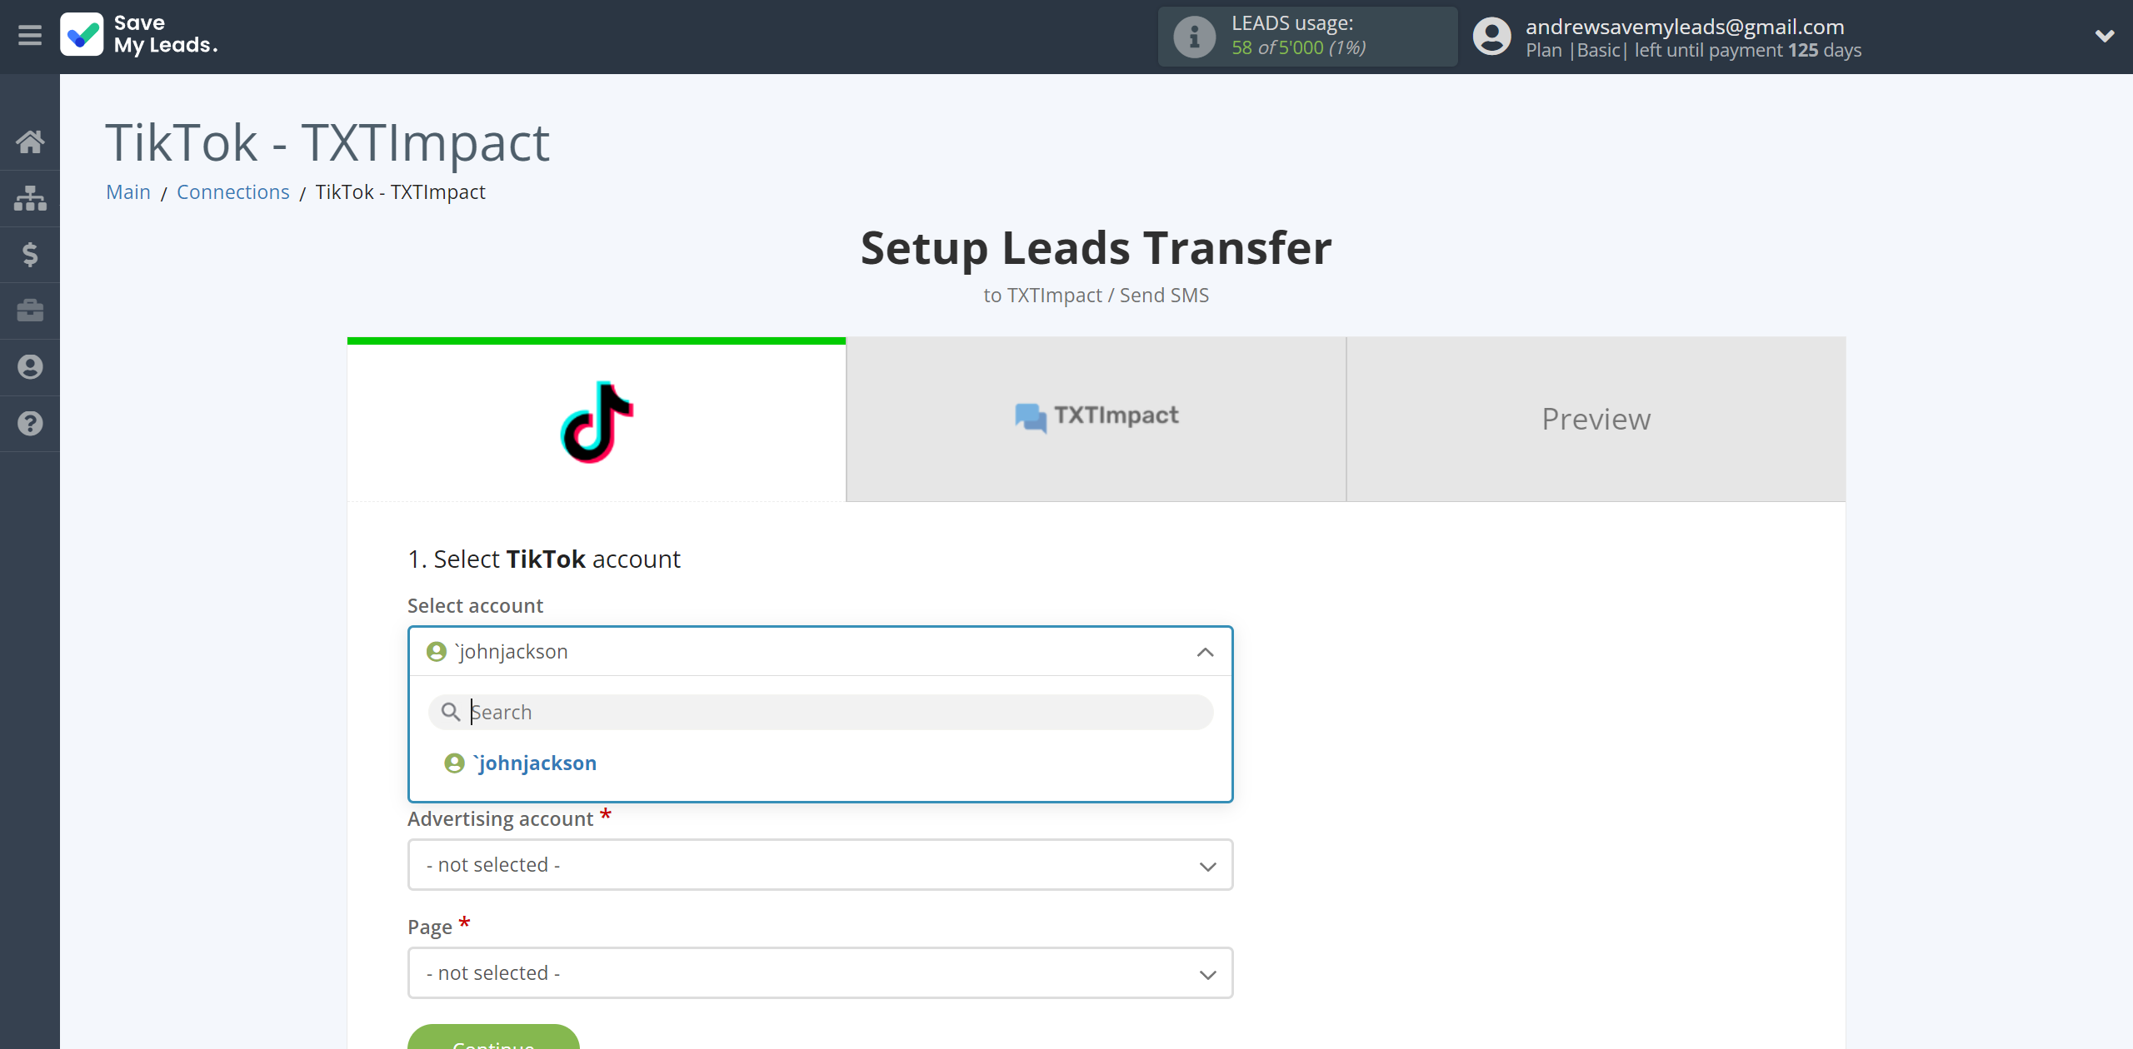Click the help/question mark icon in sidebar
This screenshot has height=1049, width=2133.
point(30,423)
